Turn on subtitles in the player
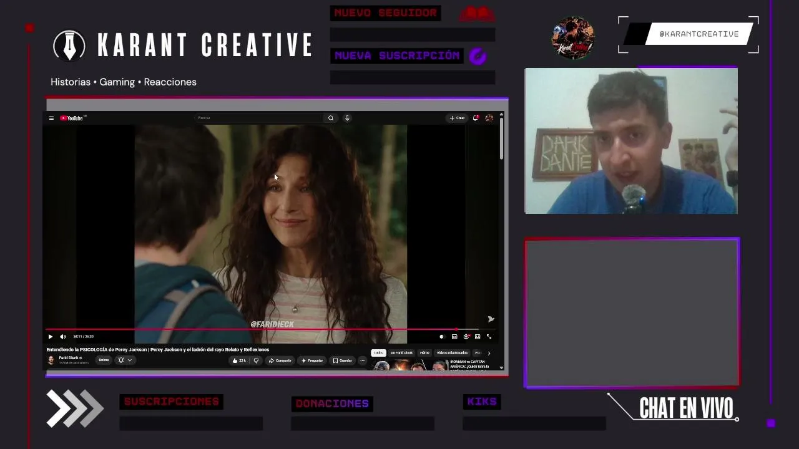The height and width of the screenshot is (449, 799). pos(454,337)
